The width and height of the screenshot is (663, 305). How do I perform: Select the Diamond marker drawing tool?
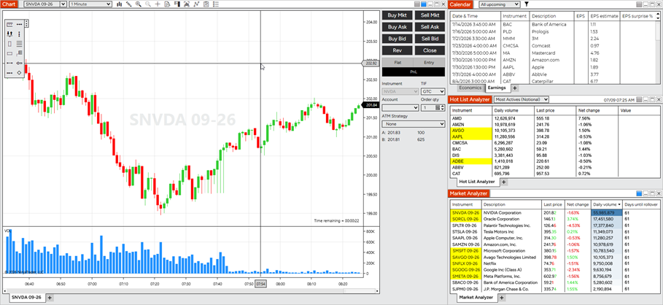pyautogui.click(x=20, y=73)
